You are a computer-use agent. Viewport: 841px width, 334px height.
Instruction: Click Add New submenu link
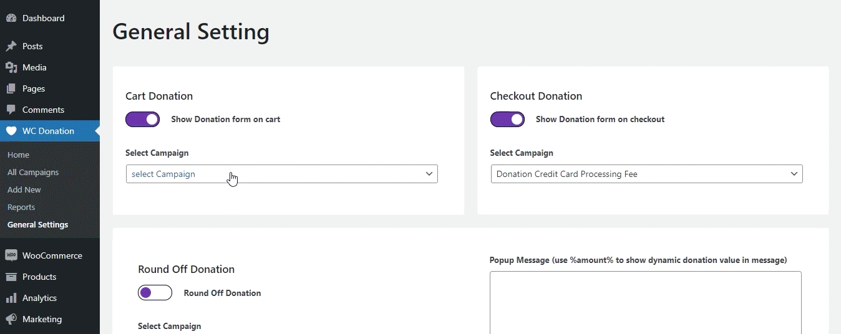(24, 189)
